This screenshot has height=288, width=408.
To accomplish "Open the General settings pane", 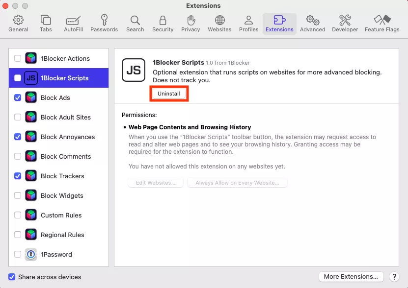I will 18,24.
